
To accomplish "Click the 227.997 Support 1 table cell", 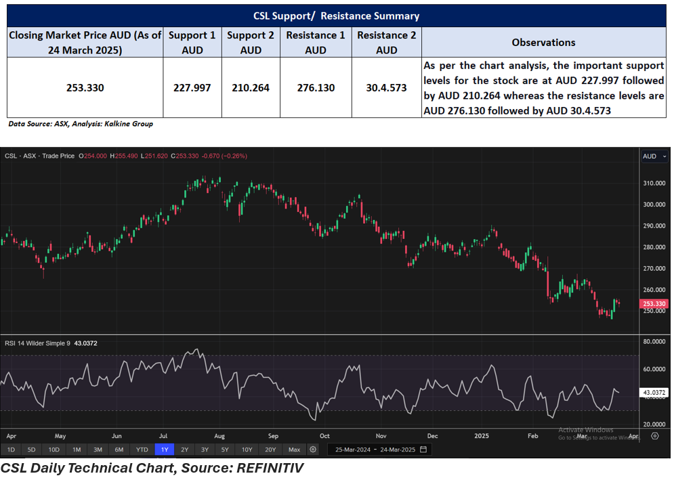I will click(192, 87).
